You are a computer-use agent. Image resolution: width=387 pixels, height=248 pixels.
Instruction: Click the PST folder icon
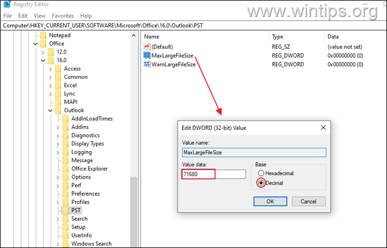pos(65,210)
